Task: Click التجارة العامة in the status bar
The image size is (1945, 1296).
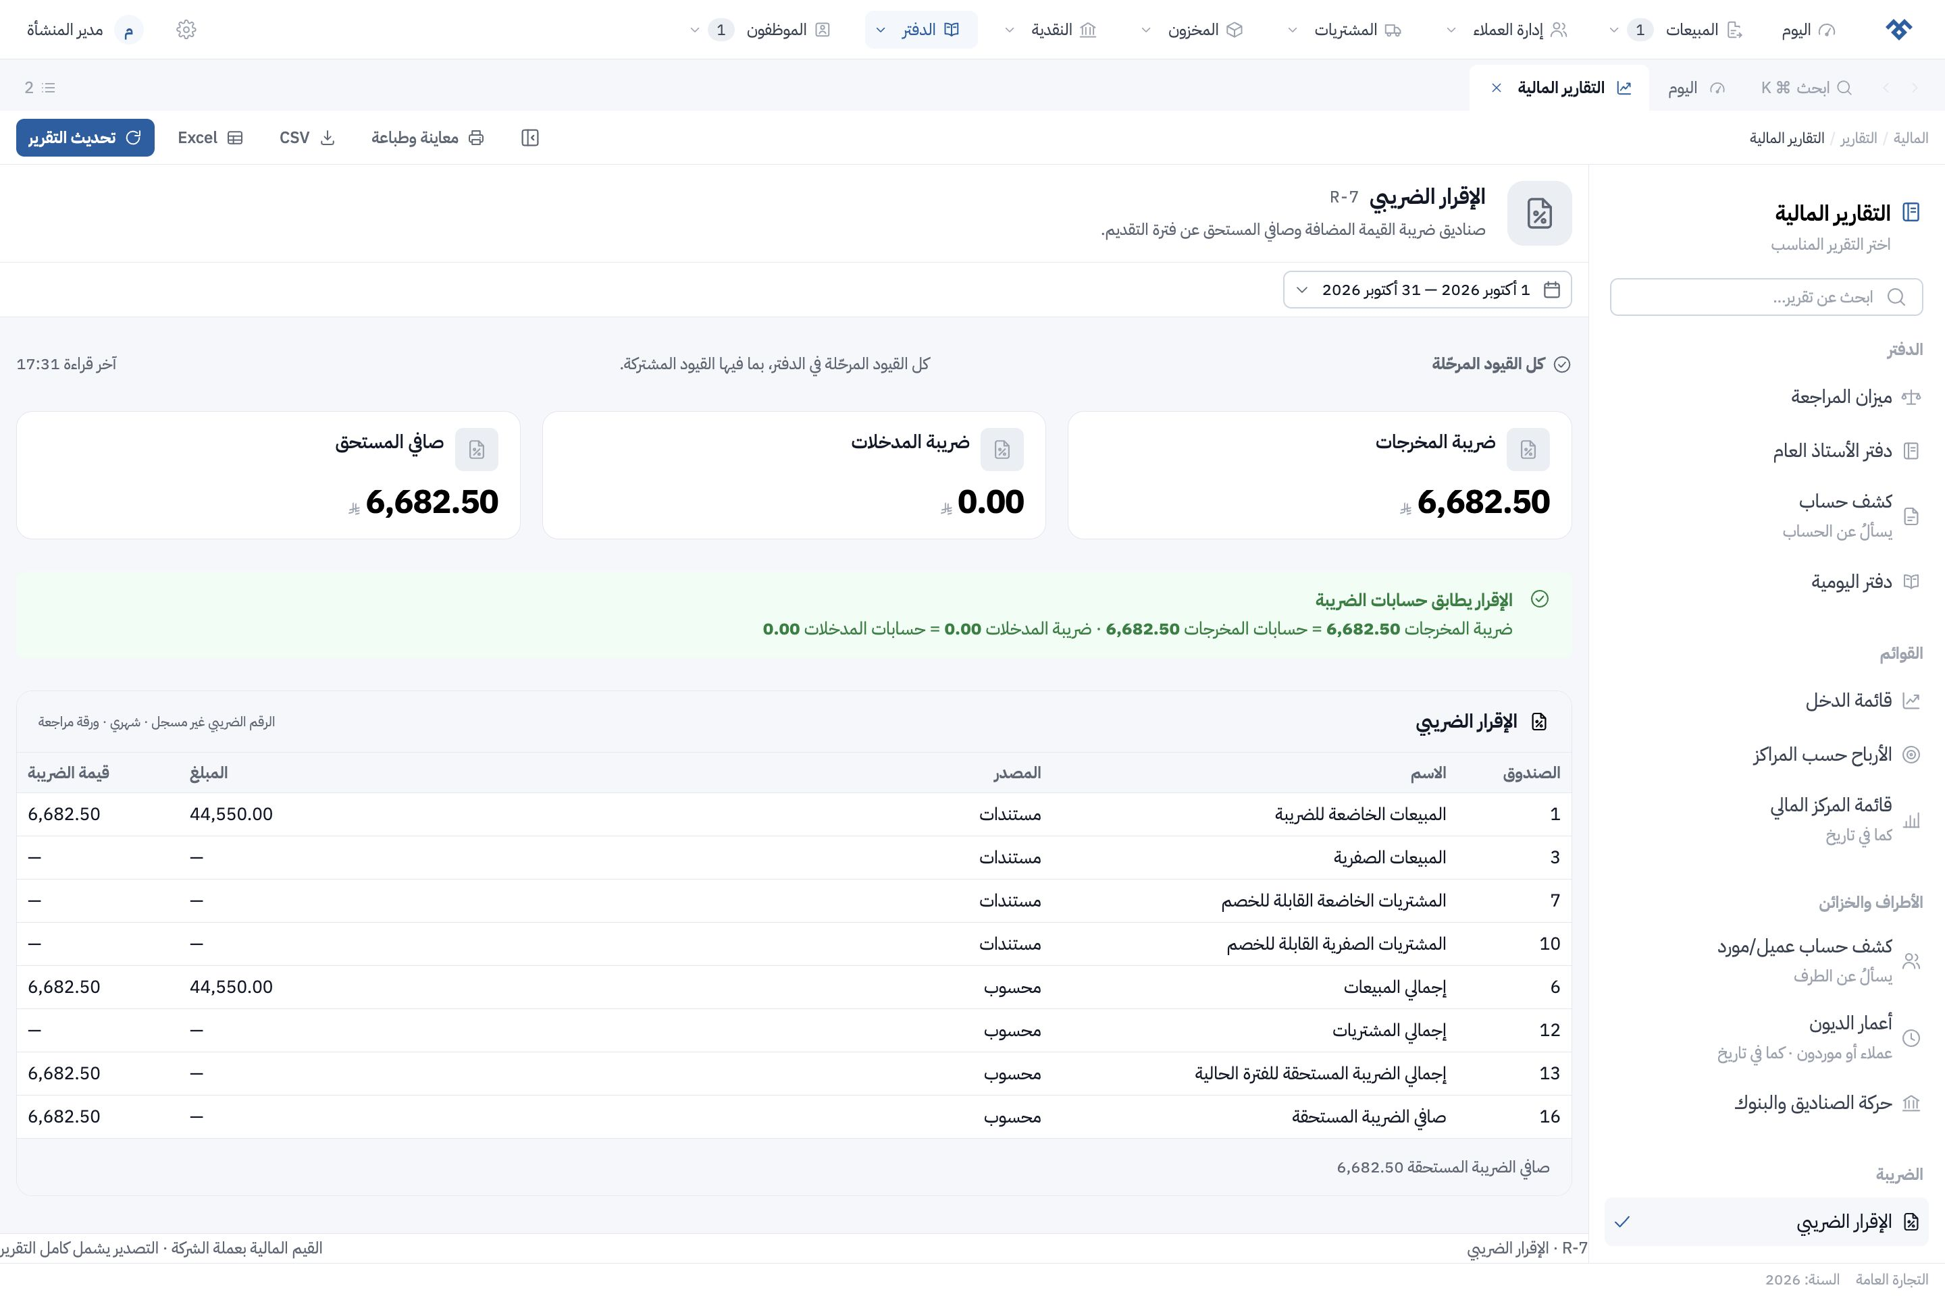Action: click(x=1891, y=1280)
